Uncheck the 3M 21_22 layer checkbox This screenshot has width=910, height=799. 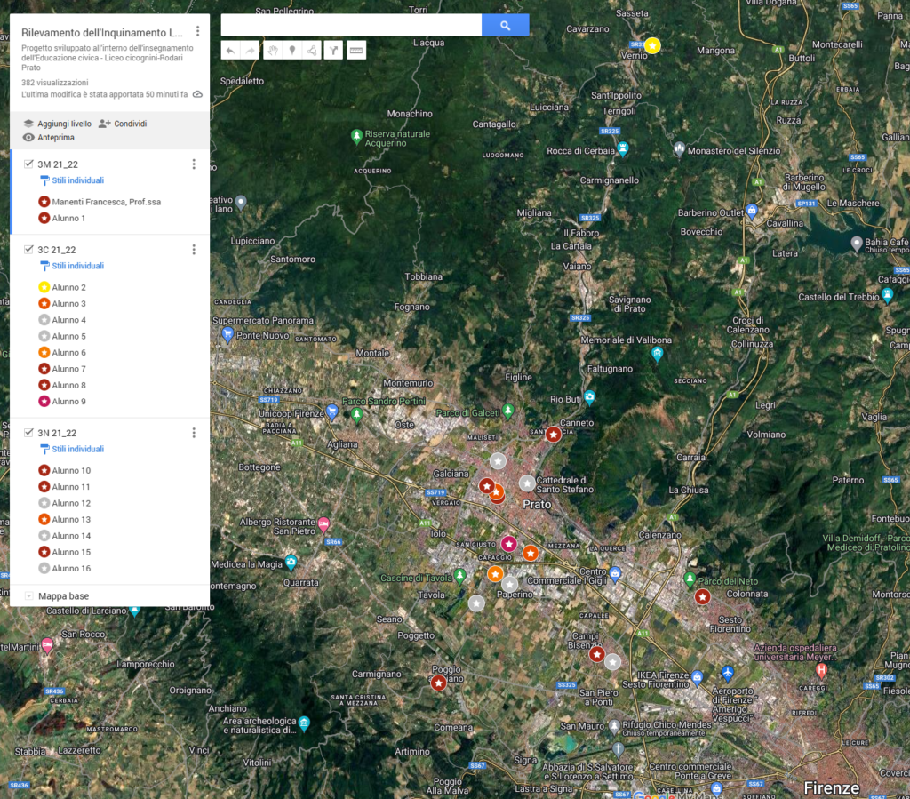click(29, 164)
